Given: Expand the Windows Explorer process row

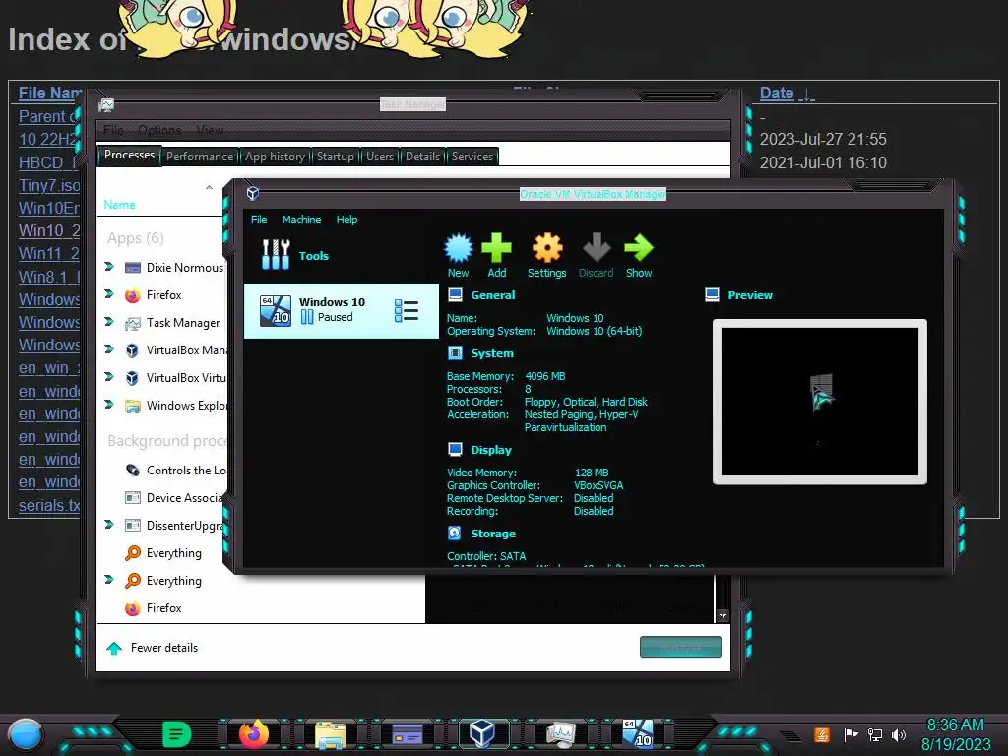Looking at the screenshot, I should point(108,405).
